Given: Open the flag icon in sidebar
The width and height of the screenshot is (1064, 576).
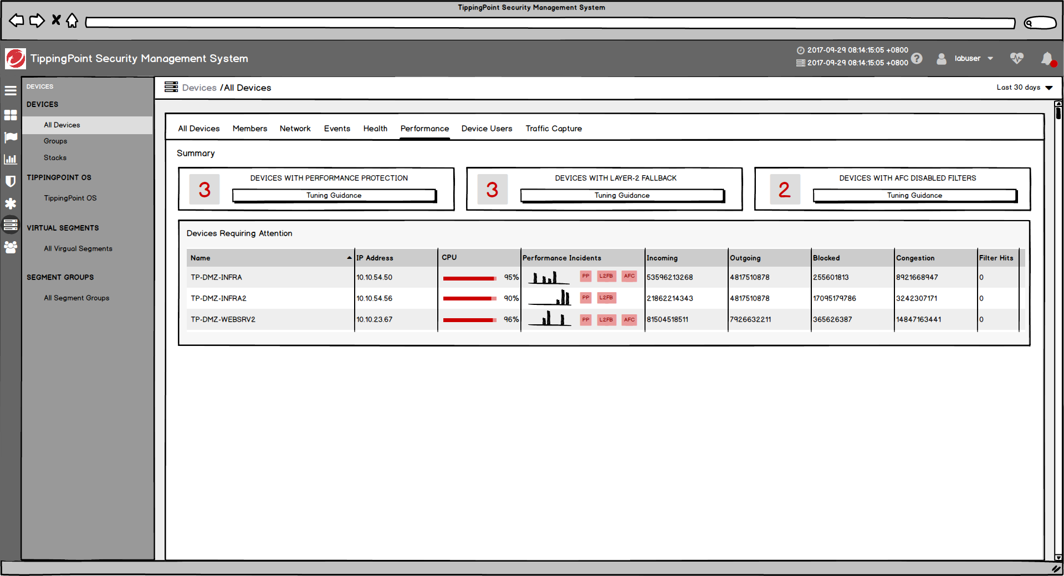Looking at the screenshot, I should 11,137.
